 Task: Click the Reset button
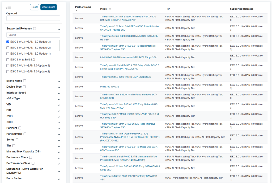[35, 7]
